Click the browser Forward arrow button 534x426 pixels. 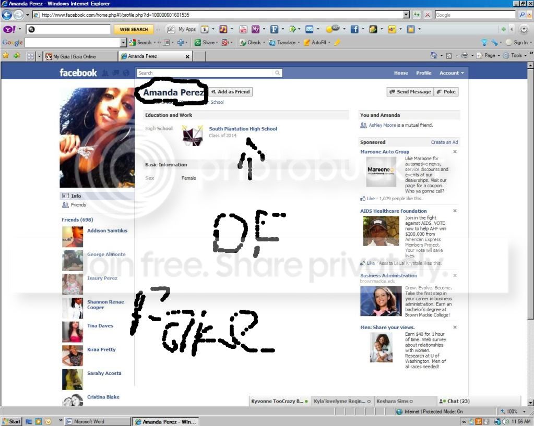click(x=18, y=15)
